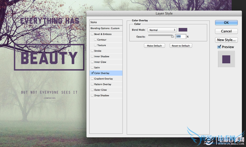
Task: Select the Bevel & Emboss row label
Action: 103,34
